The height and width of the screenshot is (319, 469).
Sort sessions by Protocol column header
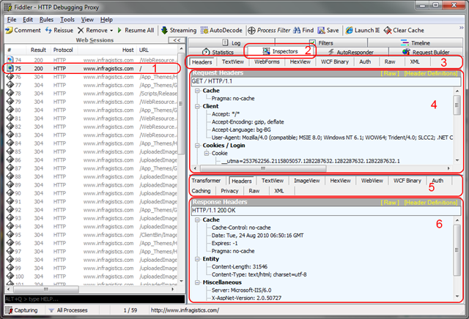(64, 50)
